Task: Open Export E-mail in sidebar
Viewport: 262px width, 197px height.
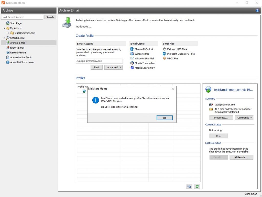Action: [17, 48]
